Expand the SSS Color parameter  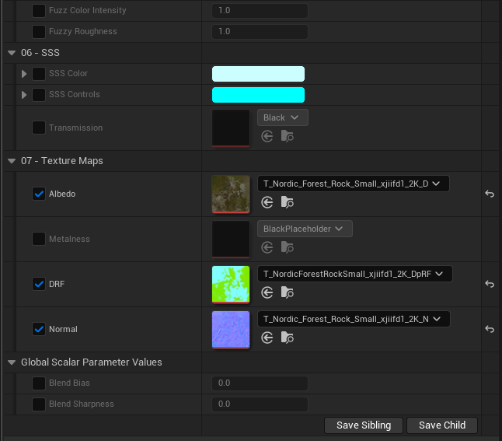pyautogui.click(x=24, y=74)
